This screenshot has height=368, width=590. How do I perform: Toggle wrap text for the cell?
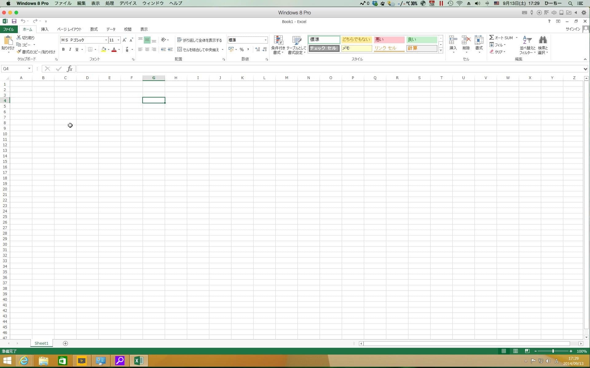(199, 40)
